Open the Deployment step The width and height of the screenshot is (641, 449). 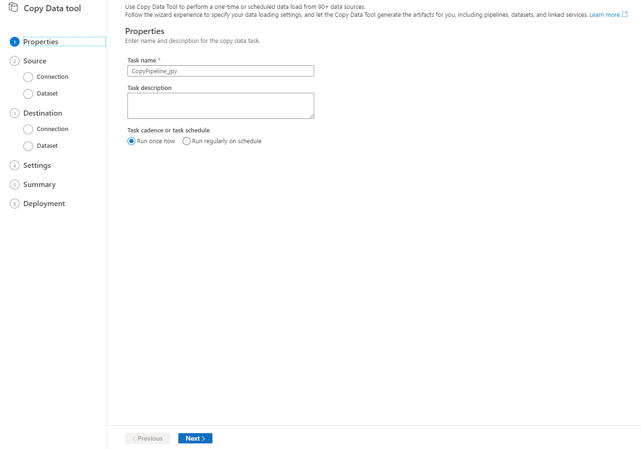[x=44, y=204]
